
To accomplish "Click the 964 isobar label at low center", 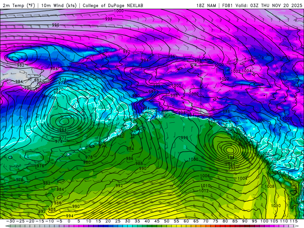I will point(63,130).
